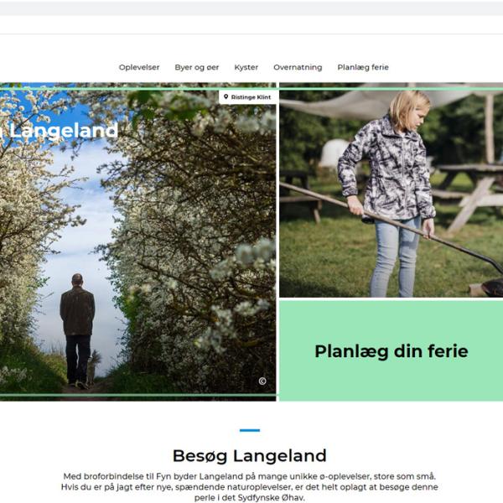This screenshot has width=503, height=503.
Task: Select Kyster in the navigation bar
Action: [246, 67]
